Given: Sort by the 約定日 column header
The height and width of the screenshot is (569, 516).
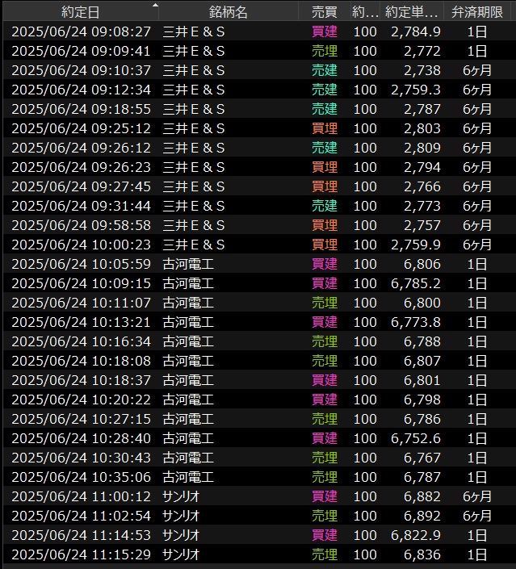Looking at the screenshot, I should 80,12.
